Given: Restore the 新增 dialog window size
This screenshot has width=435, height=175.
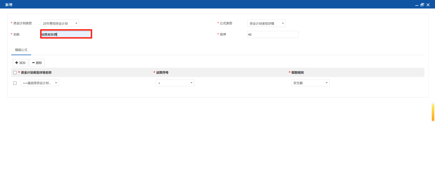Looking at the screenshot, I should point(422,5).
